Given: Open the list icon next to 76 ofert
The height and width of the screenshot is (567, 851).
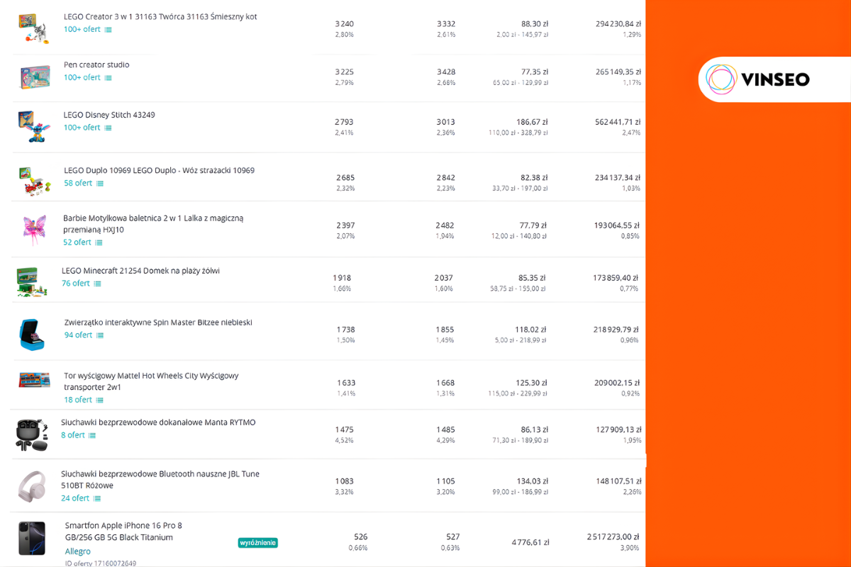Looking at the screenshot, I should (x=97, y=283).
